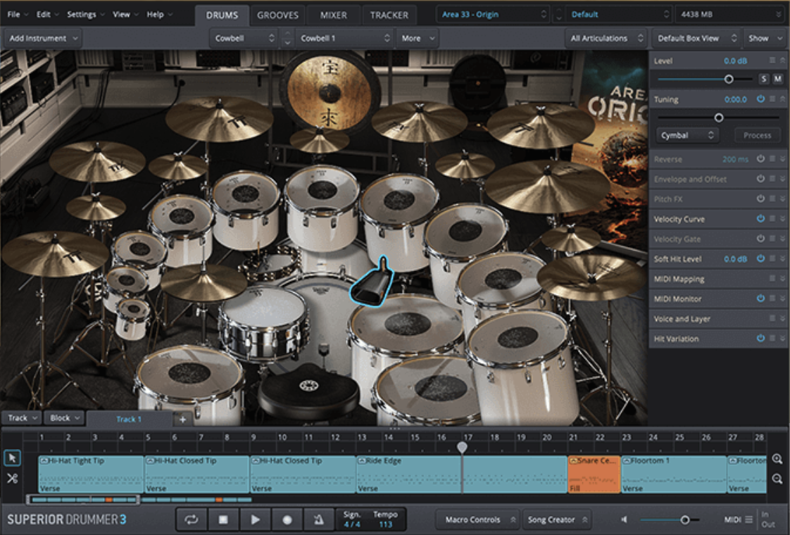Open the Default Box View dropdown
The width and height of the screenshot is (790, 535).
click(x=696, y=38)
